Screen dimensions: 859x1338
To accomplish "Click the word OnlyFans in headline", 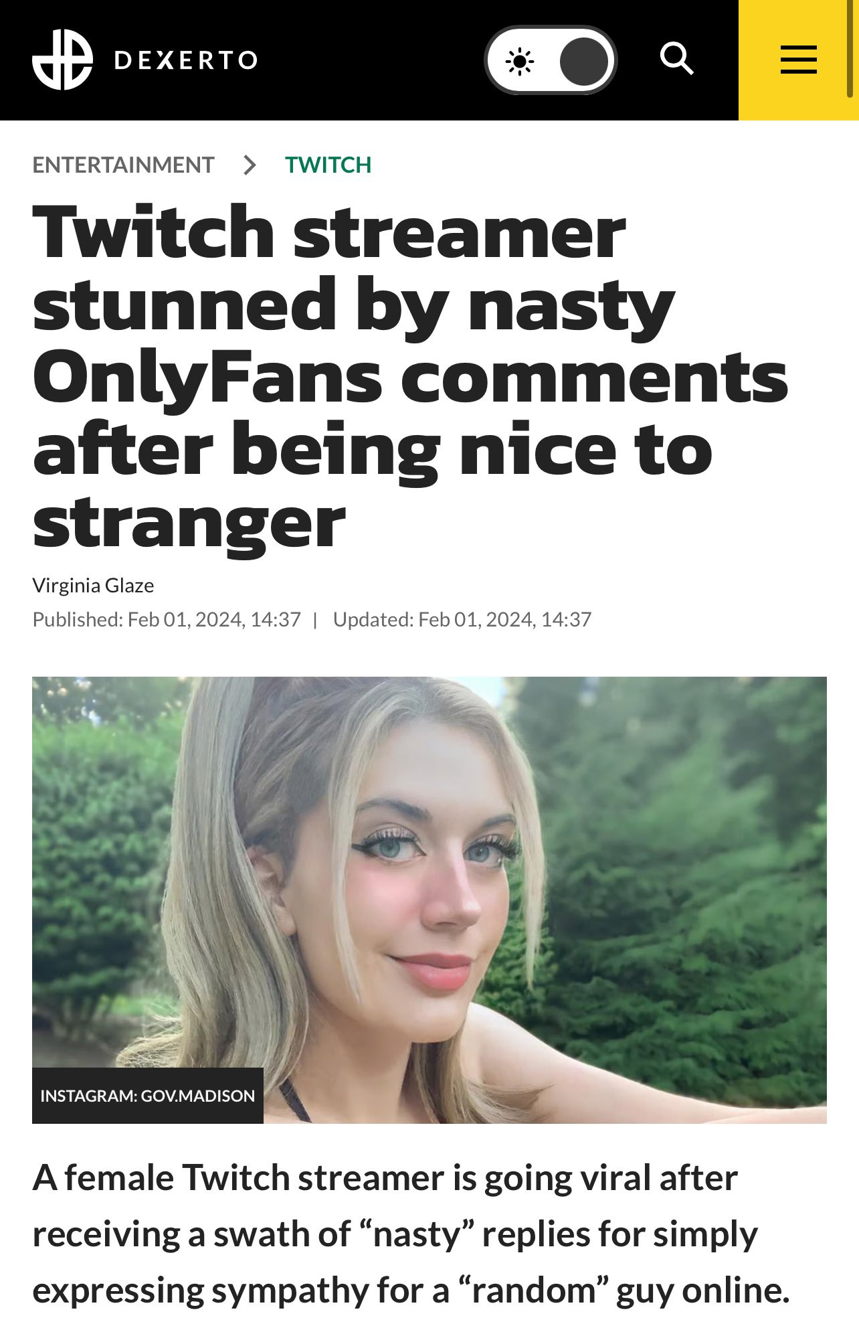I will [x=207, y=377].
